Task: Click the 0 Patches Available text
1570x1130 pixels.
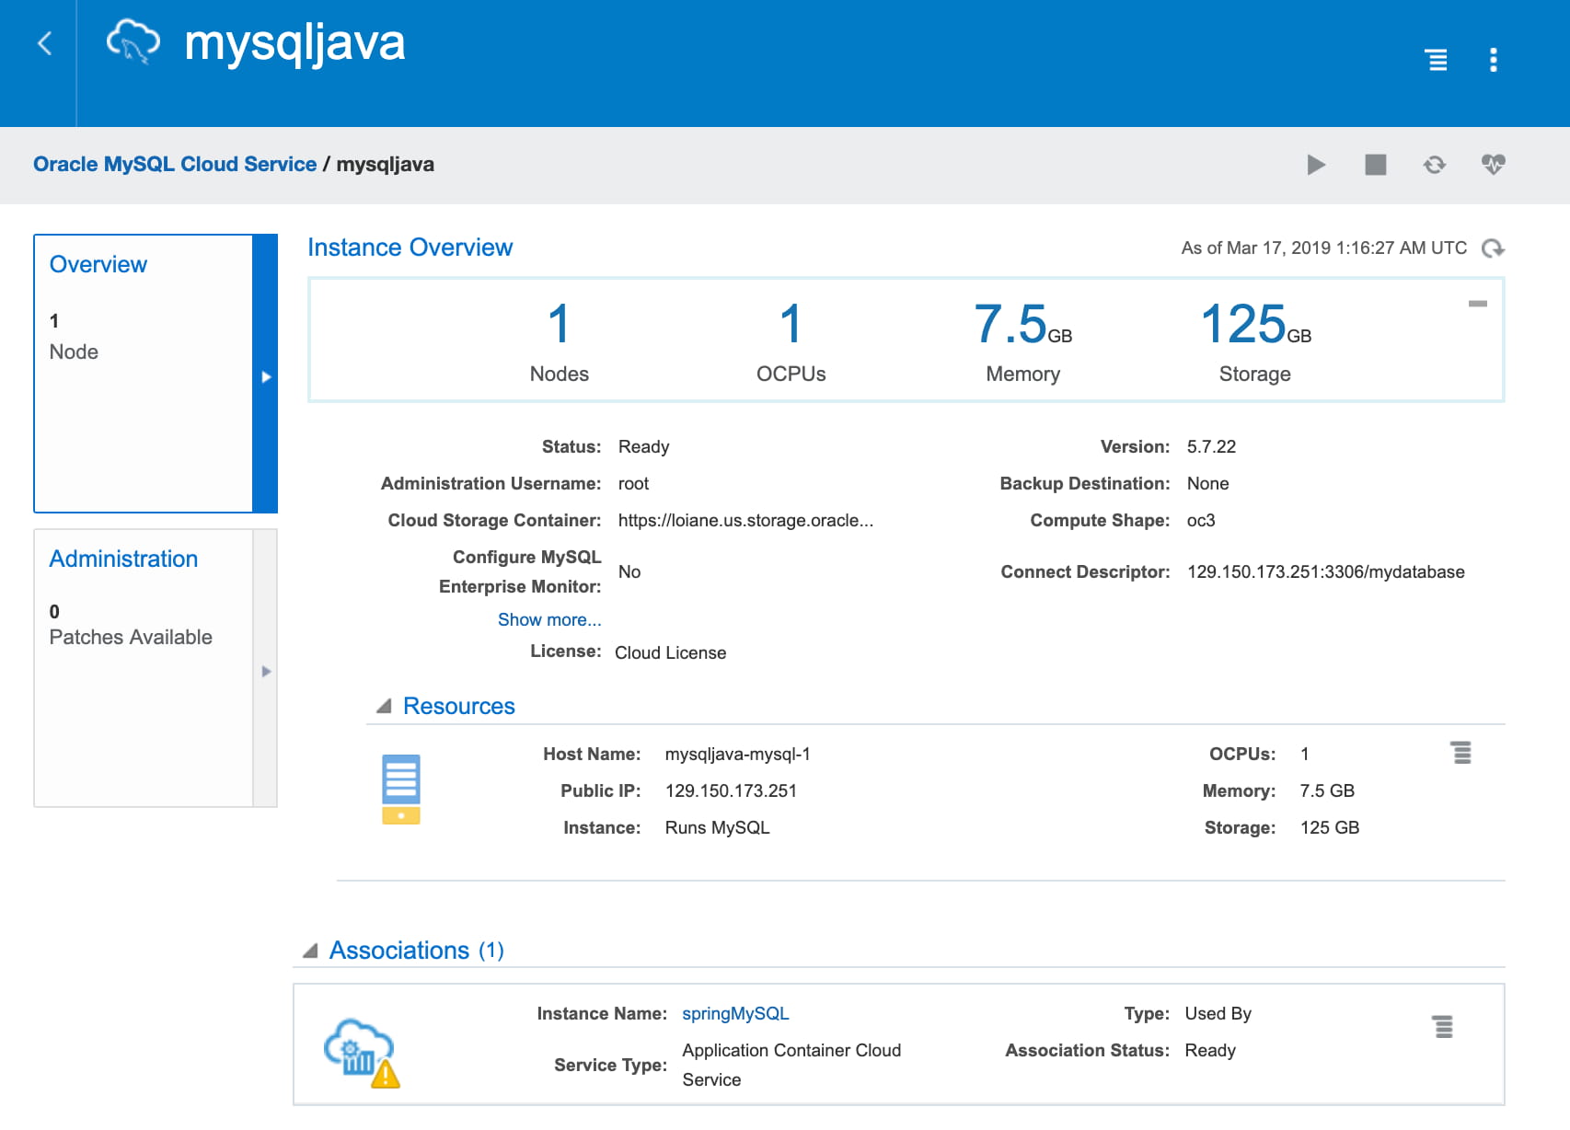Action: point(131,625)
